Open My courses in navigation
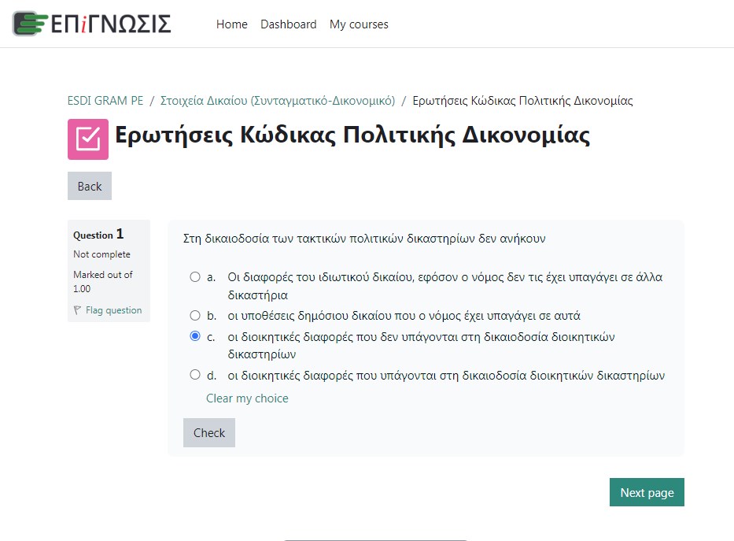This screenshot has width=734, height=541. click(x=359, y=24)
